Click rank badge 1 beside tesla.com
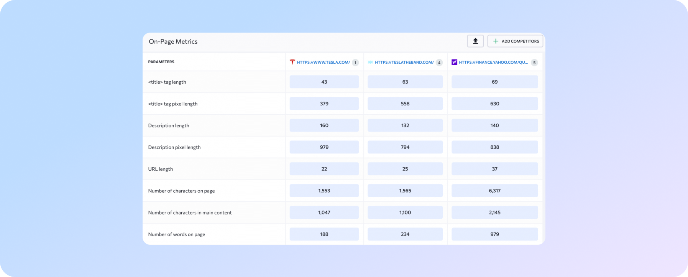The width and height of the screenshot is (688, 277). pyautogui.click(x=355, y=63)
